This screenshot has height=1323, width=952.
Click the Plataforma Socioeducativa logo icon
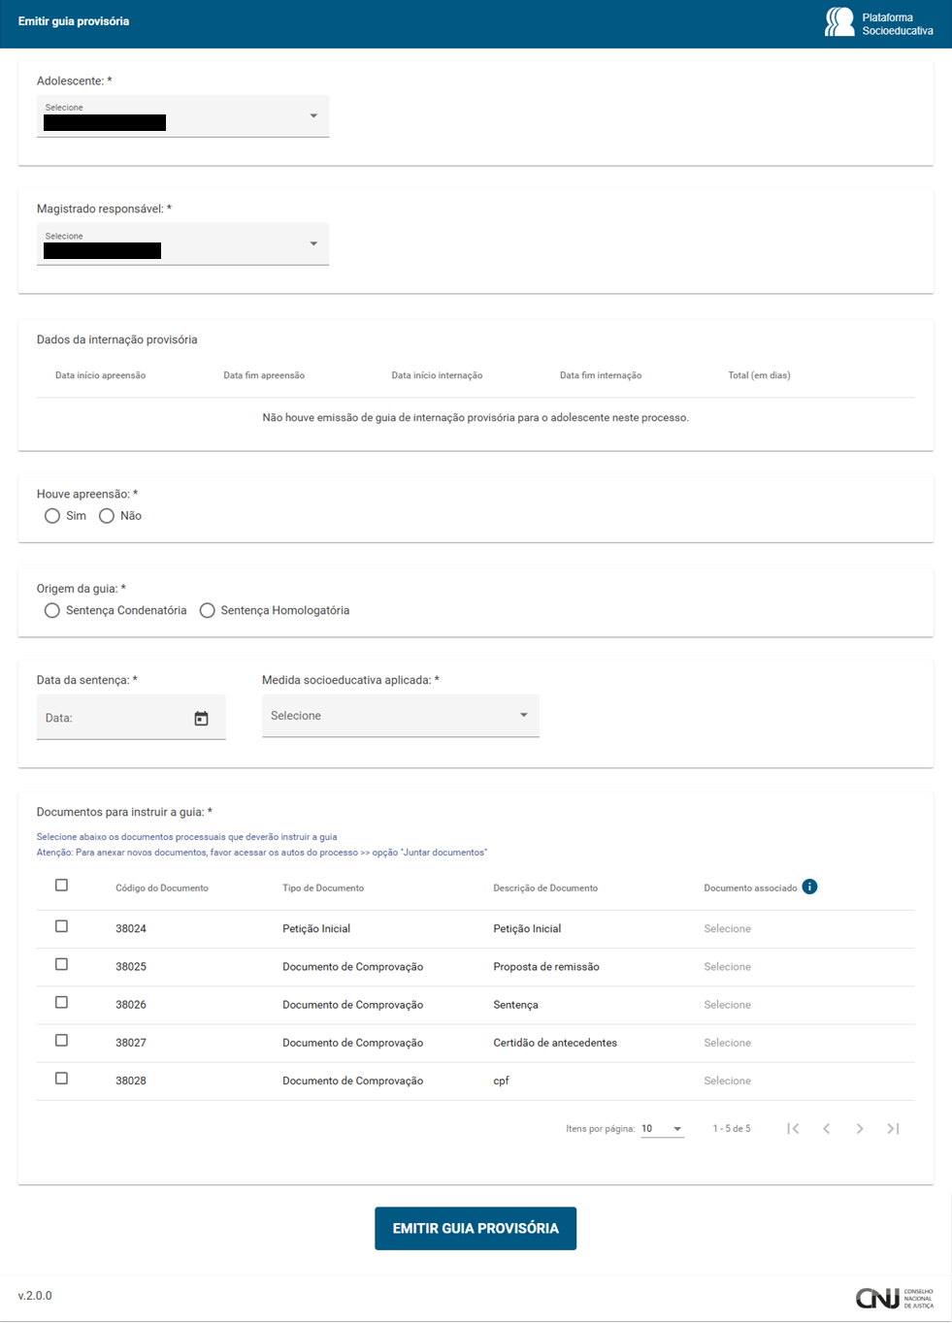point(839,22)
